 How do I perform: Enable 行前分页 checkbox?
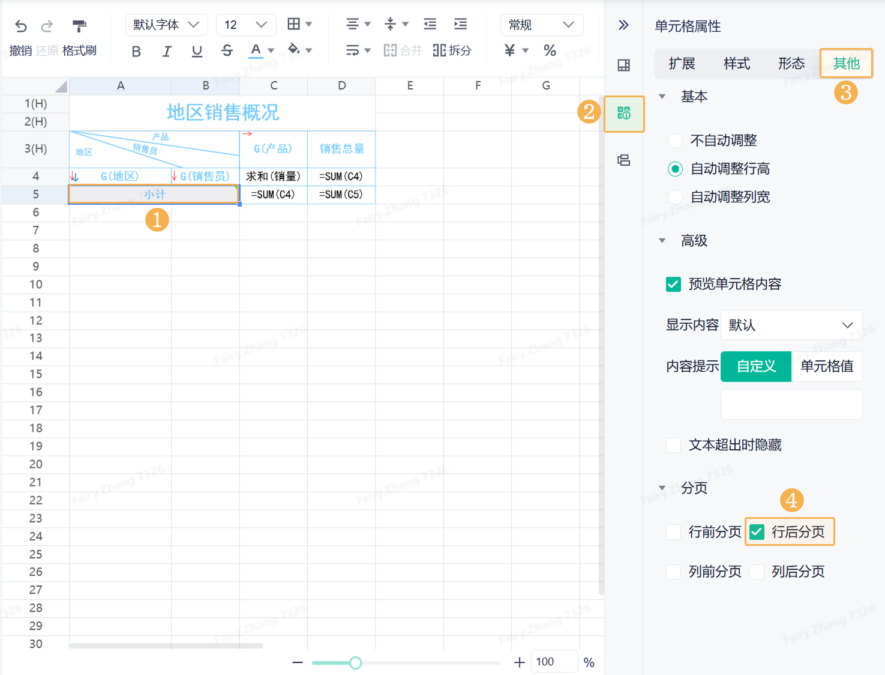(673, 532)
